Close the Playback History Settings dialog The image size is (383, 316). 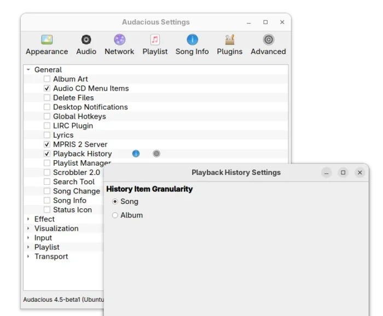pyautogui.click(x=359, y=173)
